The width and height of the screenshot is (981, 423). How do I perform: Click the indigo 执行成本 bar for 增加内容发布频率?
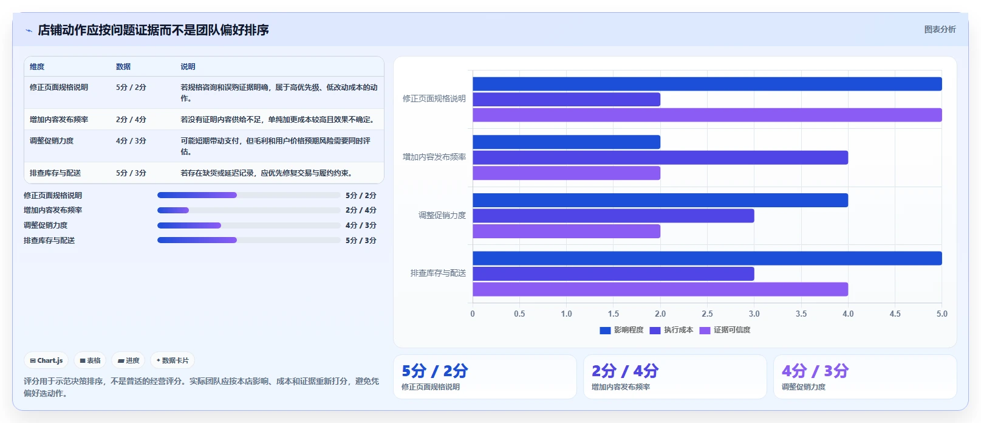click(660, 157)
